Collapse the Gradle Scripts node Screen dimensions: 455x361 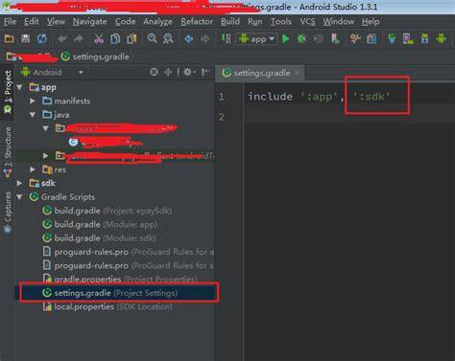[20, 197]
